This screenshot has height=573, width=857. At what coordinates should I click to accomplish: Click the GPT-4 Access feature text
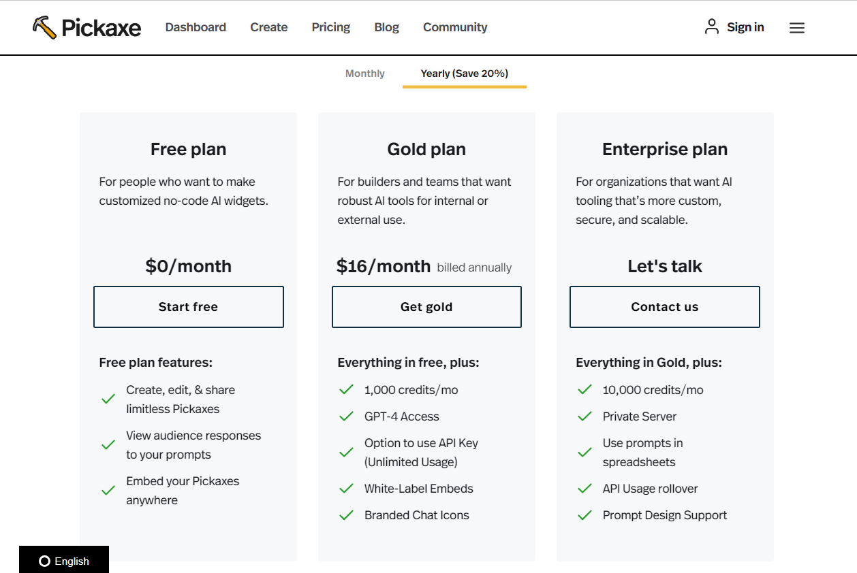[x=402, y=416]
